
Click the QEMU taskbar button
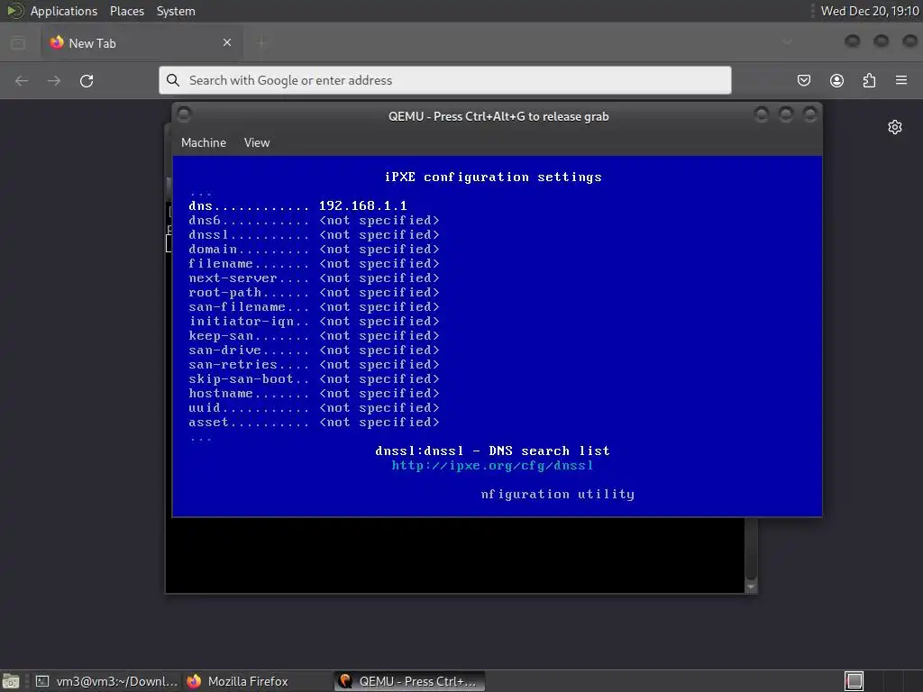pos(410,681)
